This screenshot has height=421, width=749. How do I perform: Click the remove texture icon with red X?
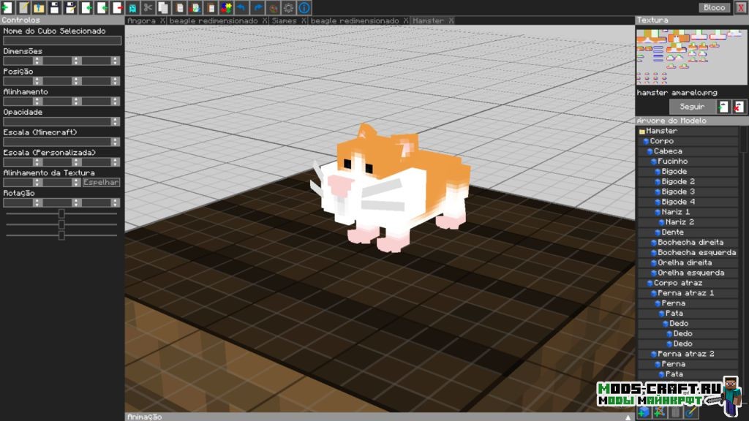point(739,107)
